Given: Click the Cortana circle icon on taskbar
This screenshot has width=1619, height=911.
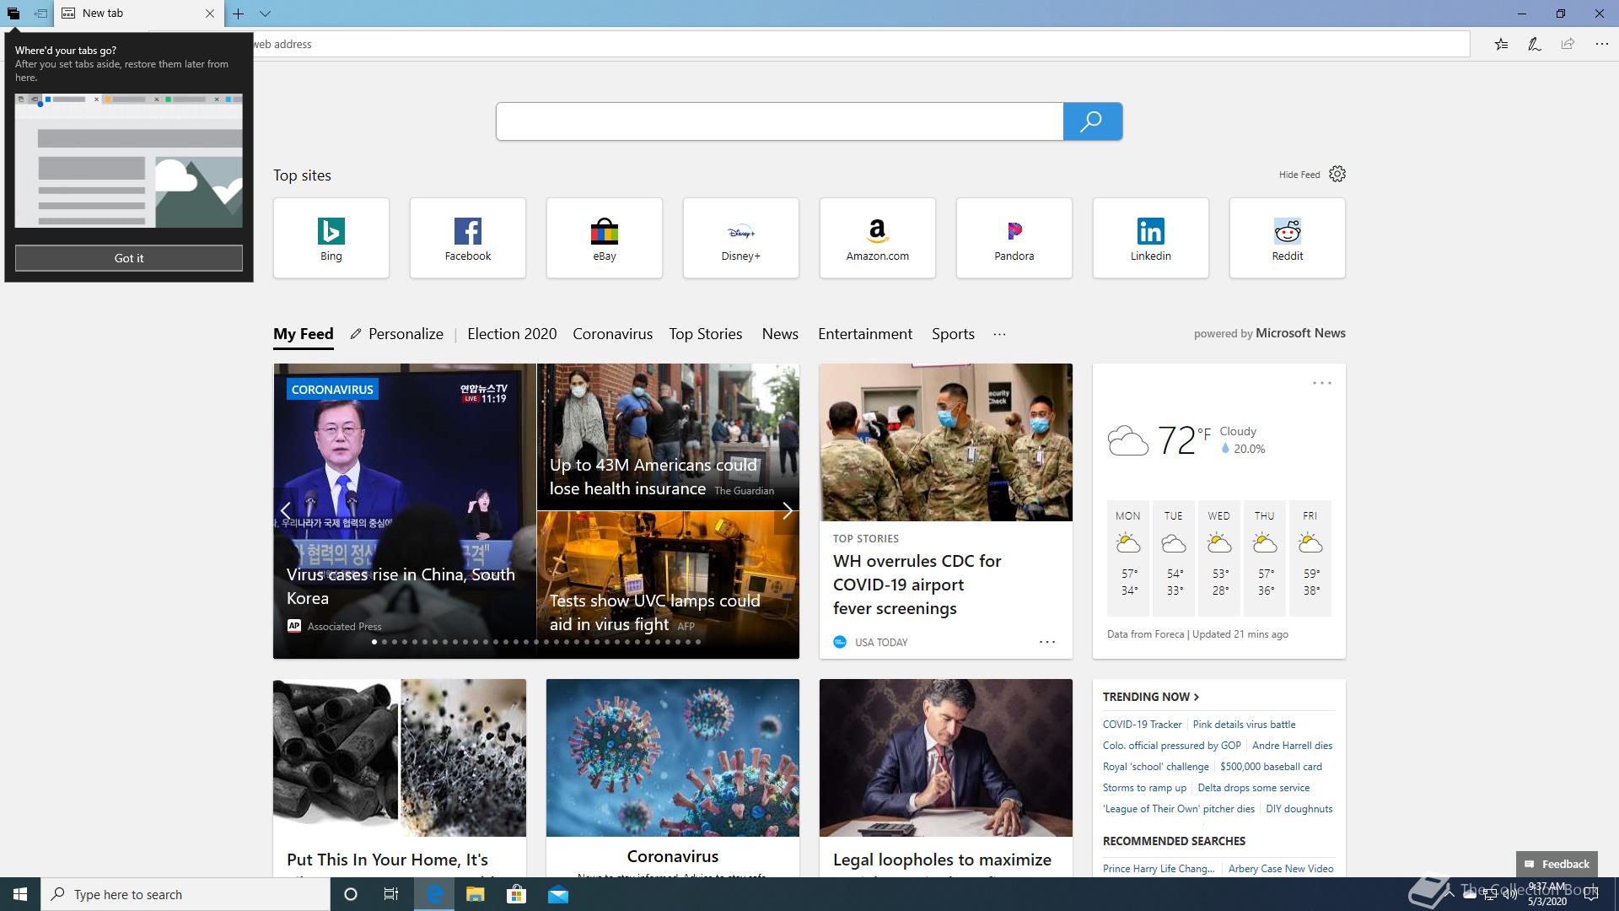Looking at the screenshot, I should pos(351,894).
